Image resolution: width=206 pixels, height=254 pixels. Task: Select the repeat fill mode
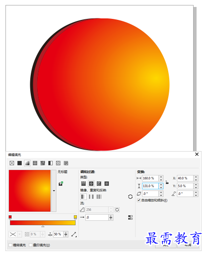coord(99,197)
